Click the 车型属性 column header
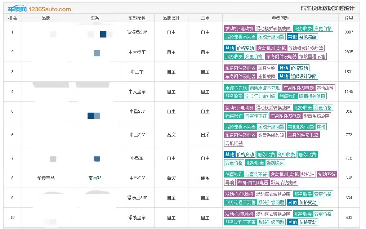366x229 pixels. pyautogui.click(x=137, y=18)
